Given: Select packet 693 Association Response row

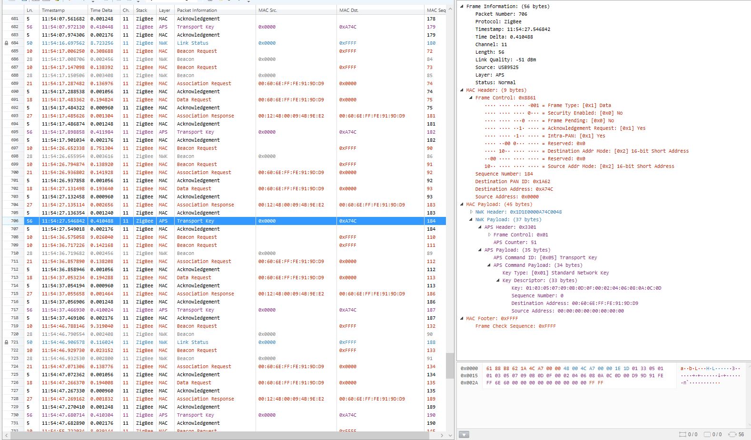Looking at the screenshot, I should click(x=224, y=116).
